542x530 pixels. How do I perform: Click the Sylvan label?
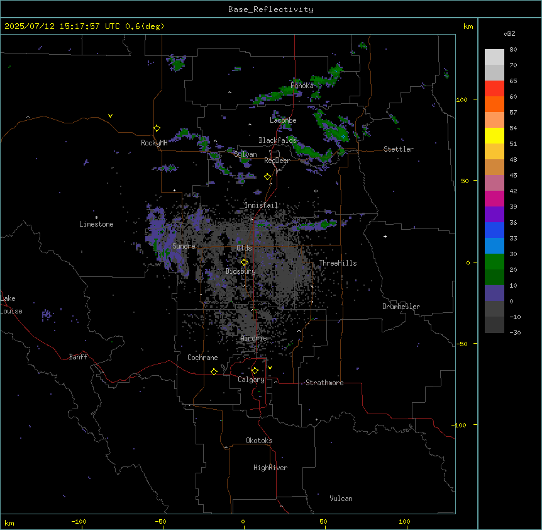click(x=245, y=154)
